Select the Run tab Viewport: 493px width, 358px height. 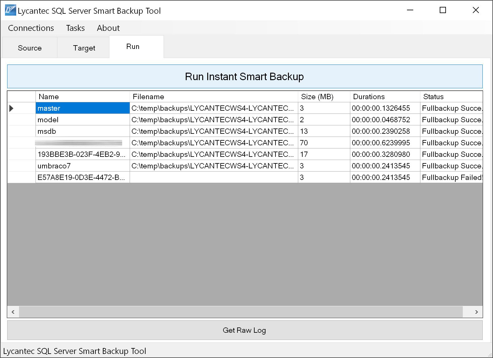coord(136,46)
